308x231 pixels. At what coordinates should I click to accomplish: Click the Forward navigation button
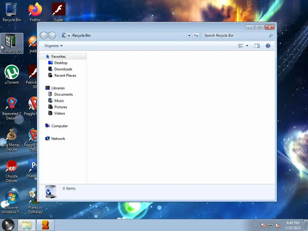click(52, 35)
